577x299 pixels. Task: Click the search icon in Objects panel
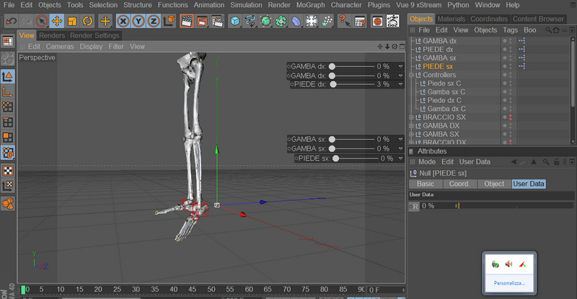tap(549, 30)
